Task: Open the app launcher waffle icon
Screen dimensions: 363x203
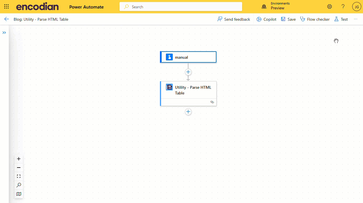Action: tap(6, 7)
